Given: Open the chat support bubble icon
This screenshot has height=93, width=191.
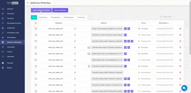Looking at the screenshot, I should tap(184, 88).
